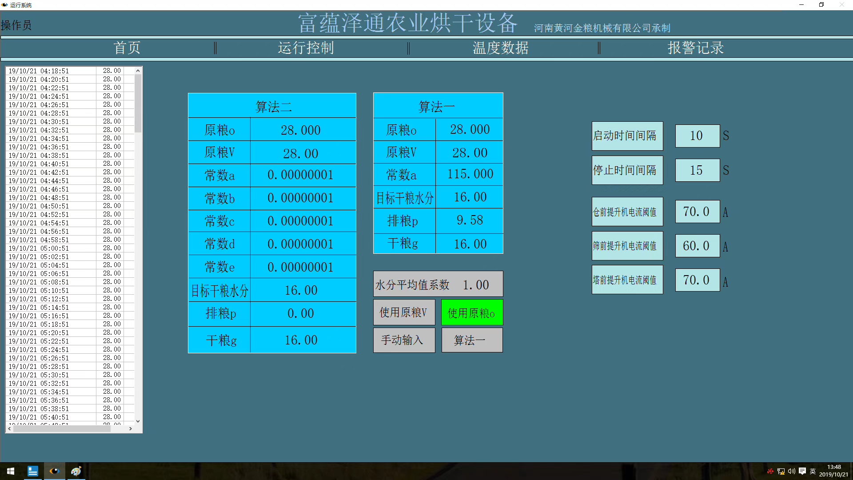Edit the 水分平均值系数 value 1.00
Image resolution: width=853 pixels, height=480 pixels.
[476, 284]
